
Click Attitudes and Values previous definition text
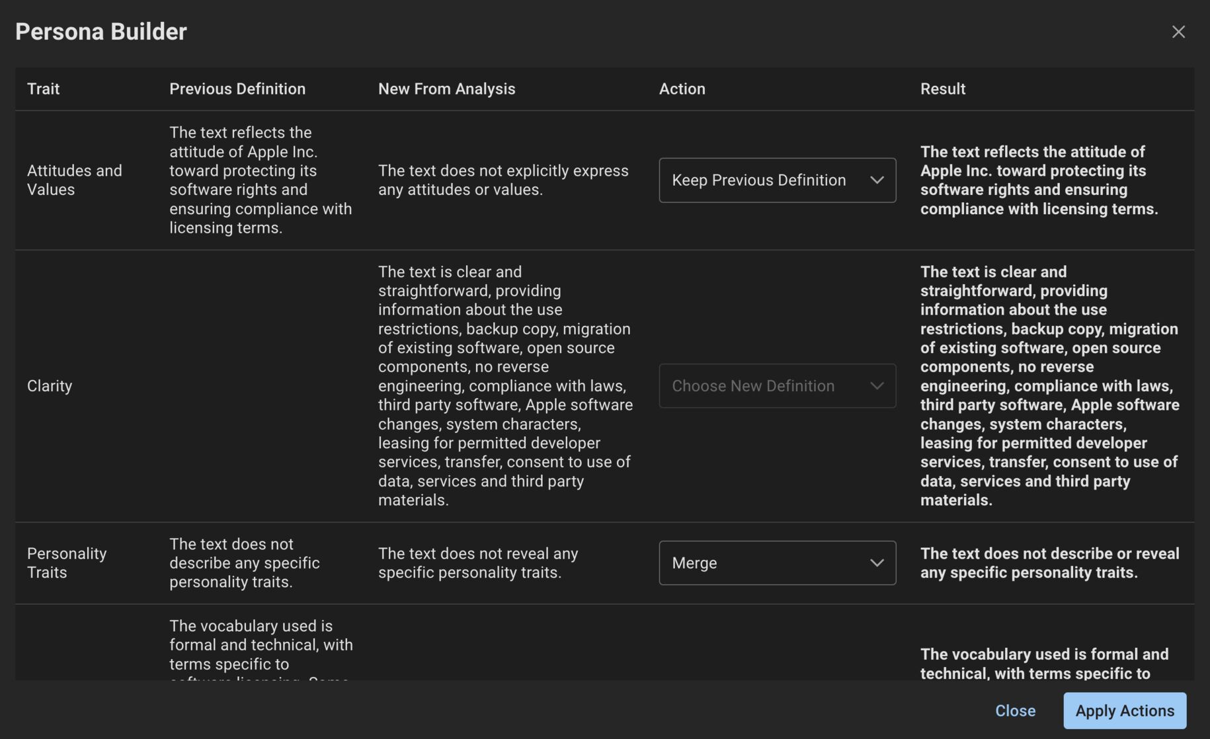(261, 180)
